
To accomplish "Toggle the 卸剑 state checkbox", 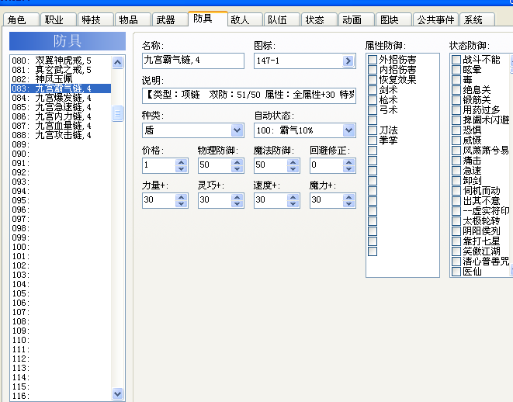I will (x=456, y=181).
